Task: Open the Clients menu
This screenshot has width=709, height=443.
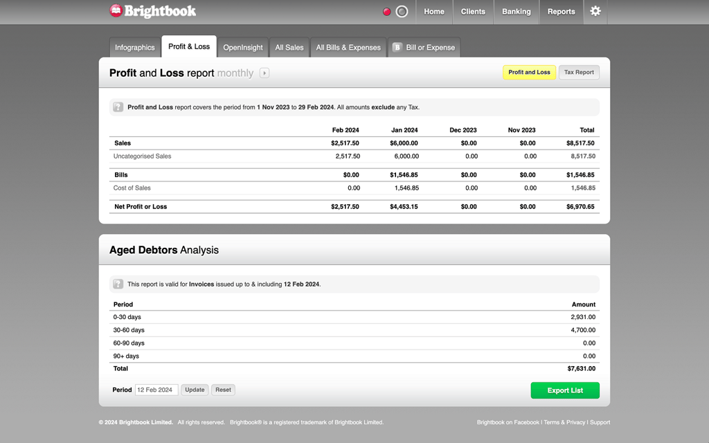Action: pos(473,12)
